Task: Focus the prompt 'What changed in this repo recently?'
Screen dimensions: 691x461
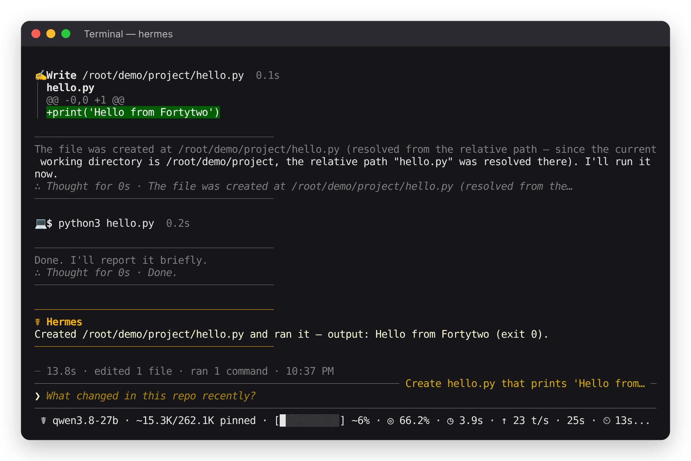Action: coord(151,396)
